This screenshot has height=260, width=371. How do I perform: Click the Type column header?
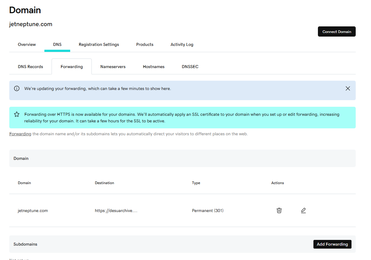click(x=196, y=183)
